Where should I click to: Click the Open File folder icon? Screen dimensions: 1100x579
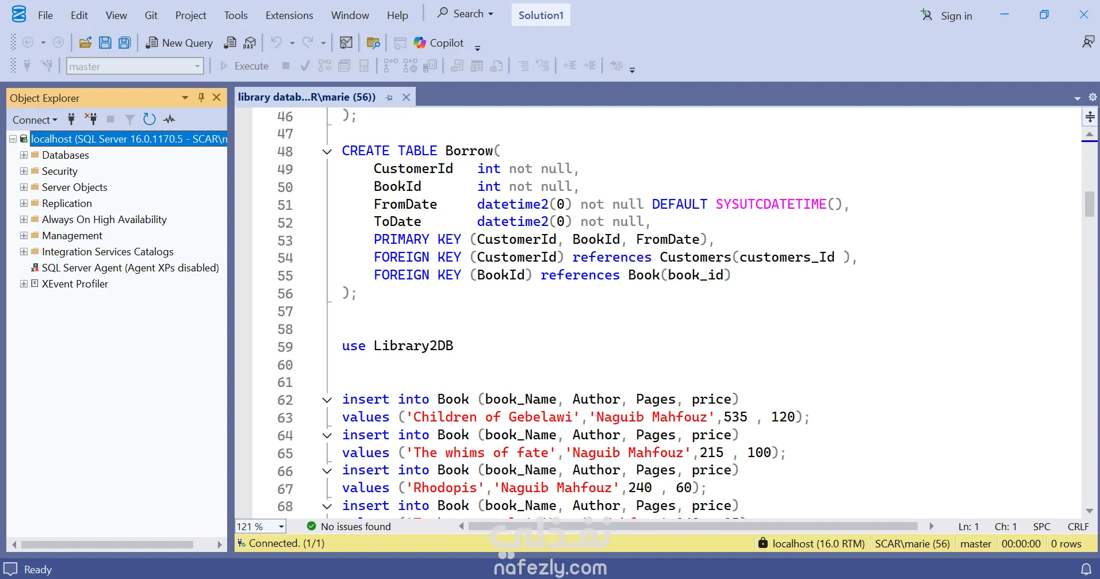pos(85,43)
